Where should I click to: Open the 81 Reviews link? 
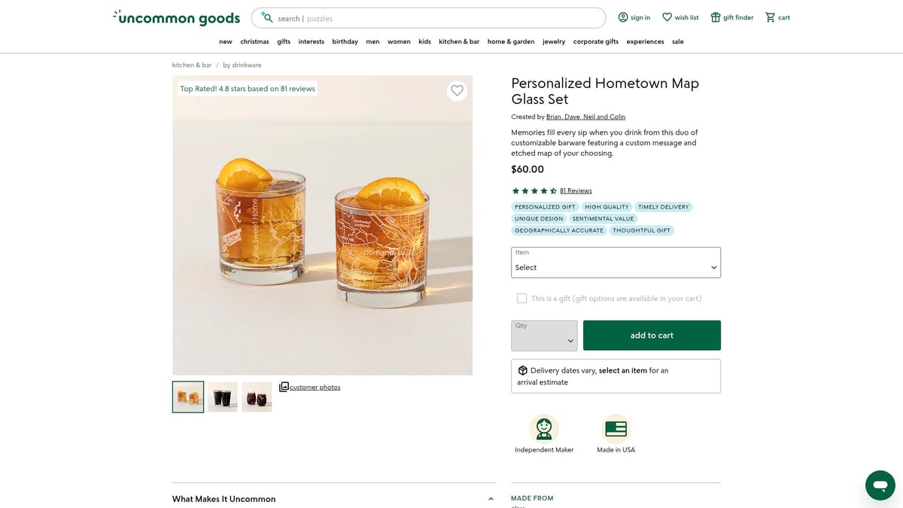576,190
